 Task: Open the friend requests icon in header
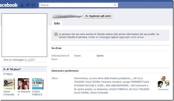pos(22,5)
